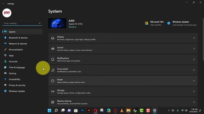Expand the Sound row chevron
This screenshot has width=204, height=114.
coord(194,49)
